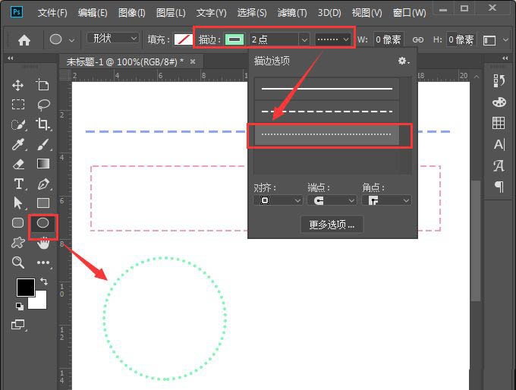Open the stroke width 2点 dropdown
The width and height of the screenshot is (516, 390).
point(304,39)
